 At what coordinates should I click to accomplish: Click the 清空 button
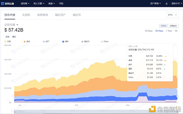pyautogui.click(x=14, y=37)
